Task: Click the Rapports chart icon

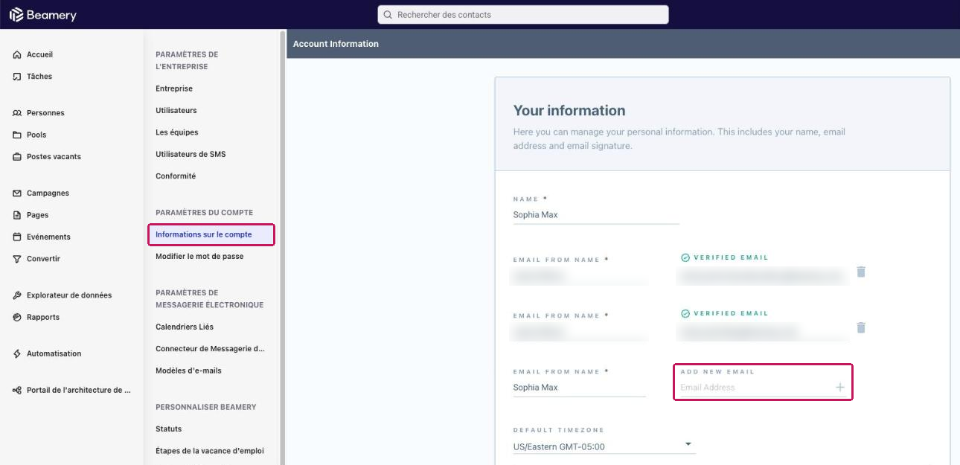Action: tap(17, 318)
